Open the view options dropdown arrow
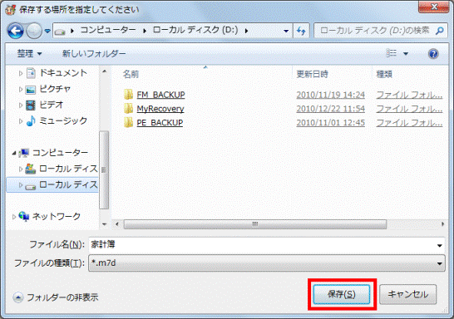454x319 pixels. [x=406, y=53]
